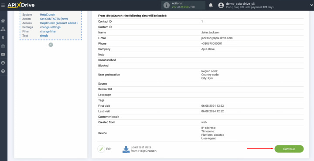Select Created from value web
This screenshot has width=314, height=161.
pyautogui.click(x=204, y=122)
